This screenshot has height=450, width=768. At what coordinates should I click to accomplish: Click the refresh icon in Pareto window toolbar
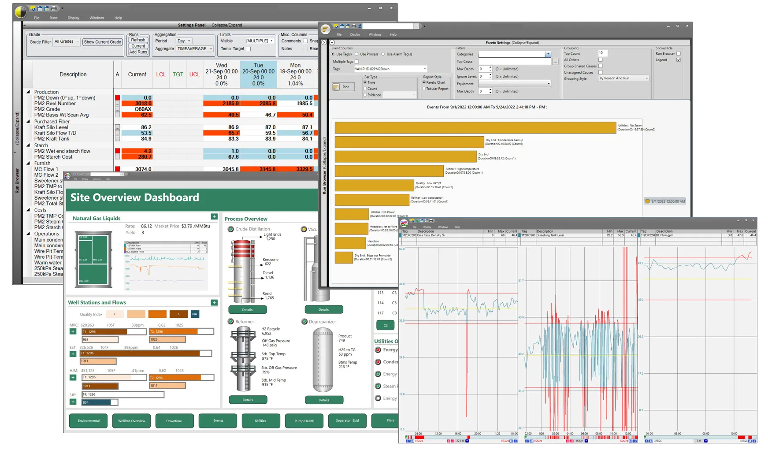point(360,26)
